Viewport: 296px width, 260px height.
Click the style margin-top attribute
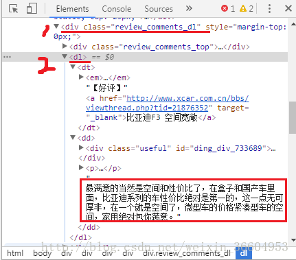point(170,32)
